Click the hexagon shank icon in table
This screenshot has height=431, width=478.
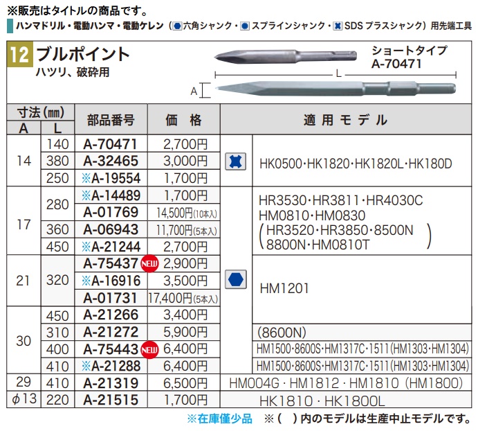236,279
